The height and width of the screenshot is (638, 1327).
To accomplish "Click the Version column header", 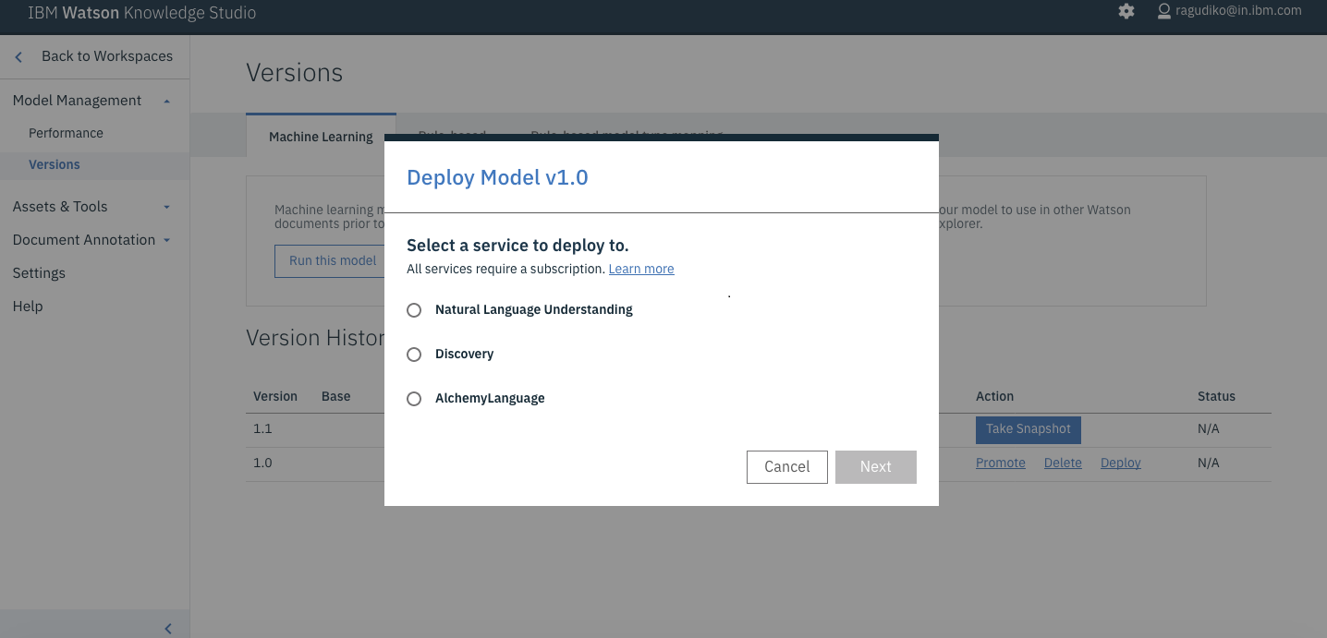I will 275,396.
